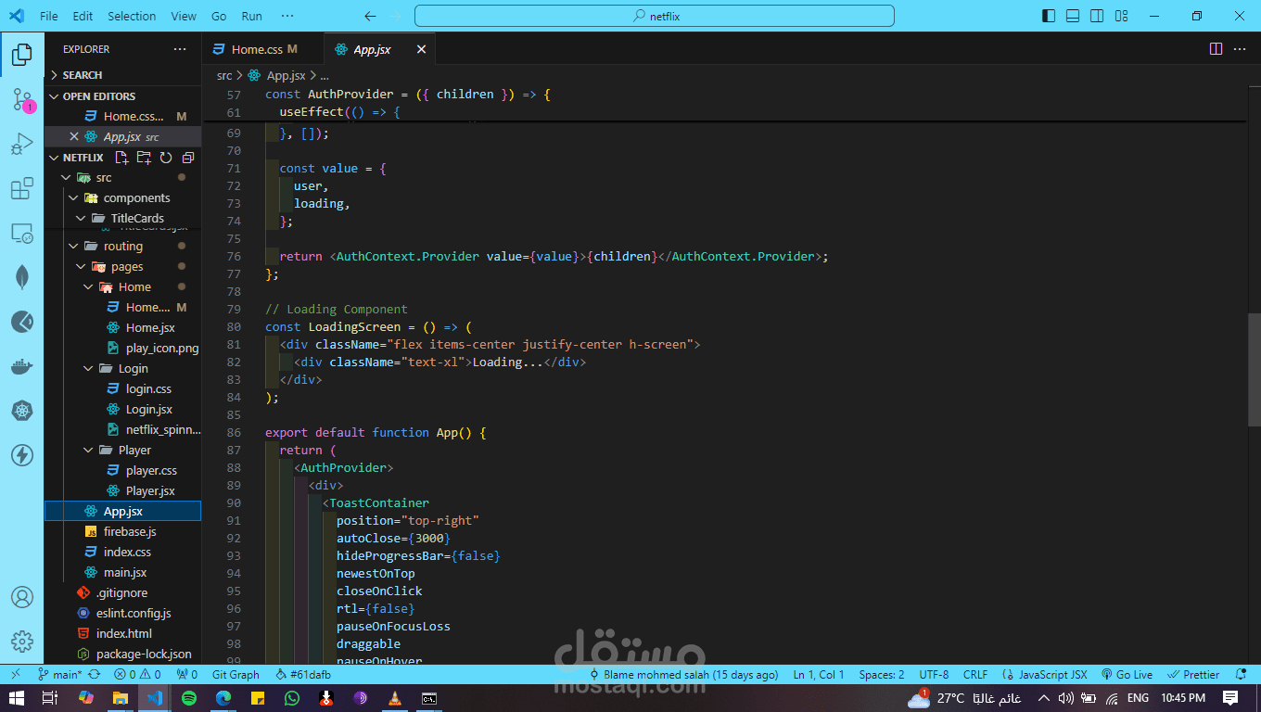The image size is (1261, 712).
Task: Click New File icon in NETFLIX header
Action: [x=121, y=158]
